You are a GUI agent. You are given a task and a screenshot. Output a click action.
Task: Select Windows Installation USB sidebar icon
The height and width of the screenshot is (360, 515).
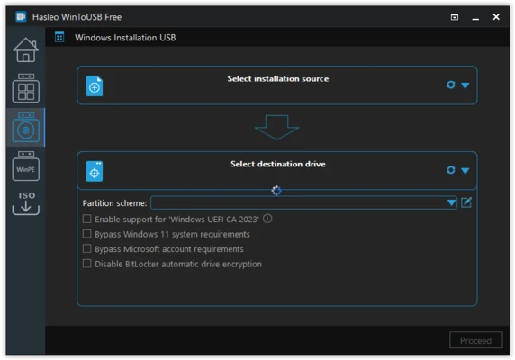(x=25, y=127)
